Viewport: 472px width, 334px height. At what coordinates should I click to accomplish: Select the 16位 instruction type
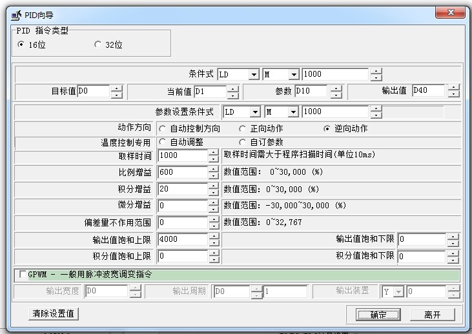(21, 45)
